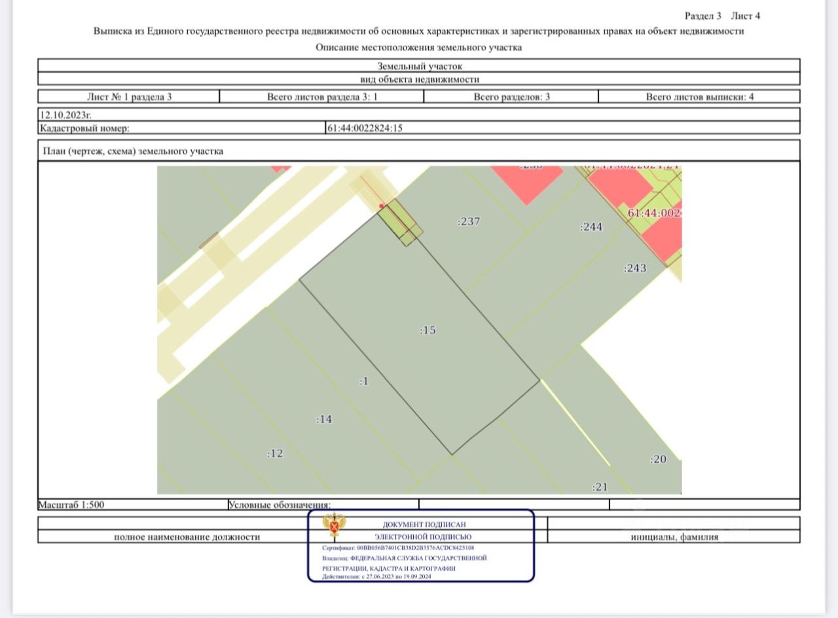Click parcel label ":20" on the plan
This screenshot has width=838, height=618.
pyautogui.click(x=658, y=460)
